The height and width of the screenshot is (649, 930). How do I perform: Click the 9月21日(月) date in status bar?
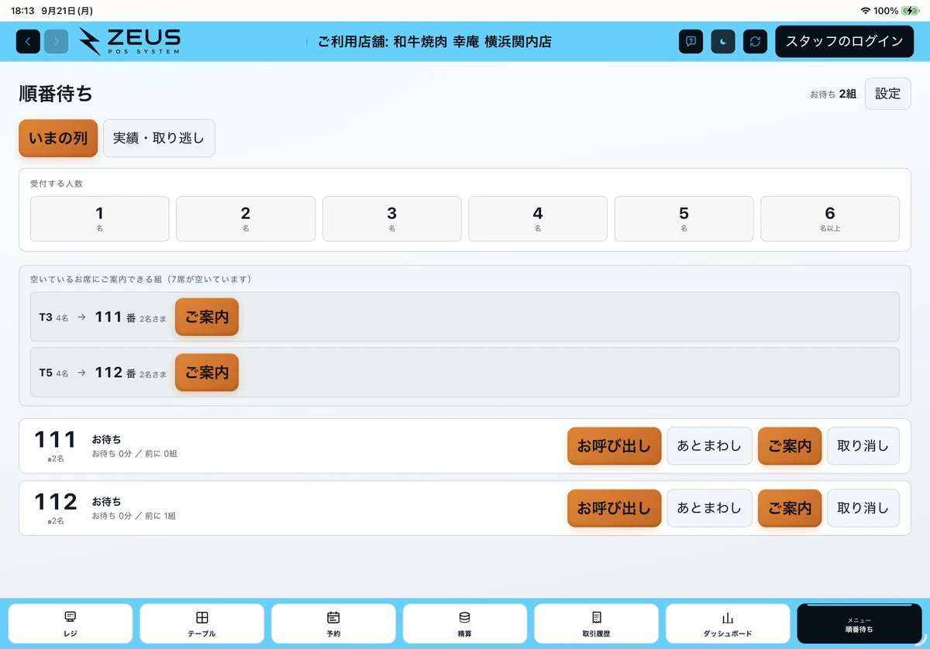[67, 11]
